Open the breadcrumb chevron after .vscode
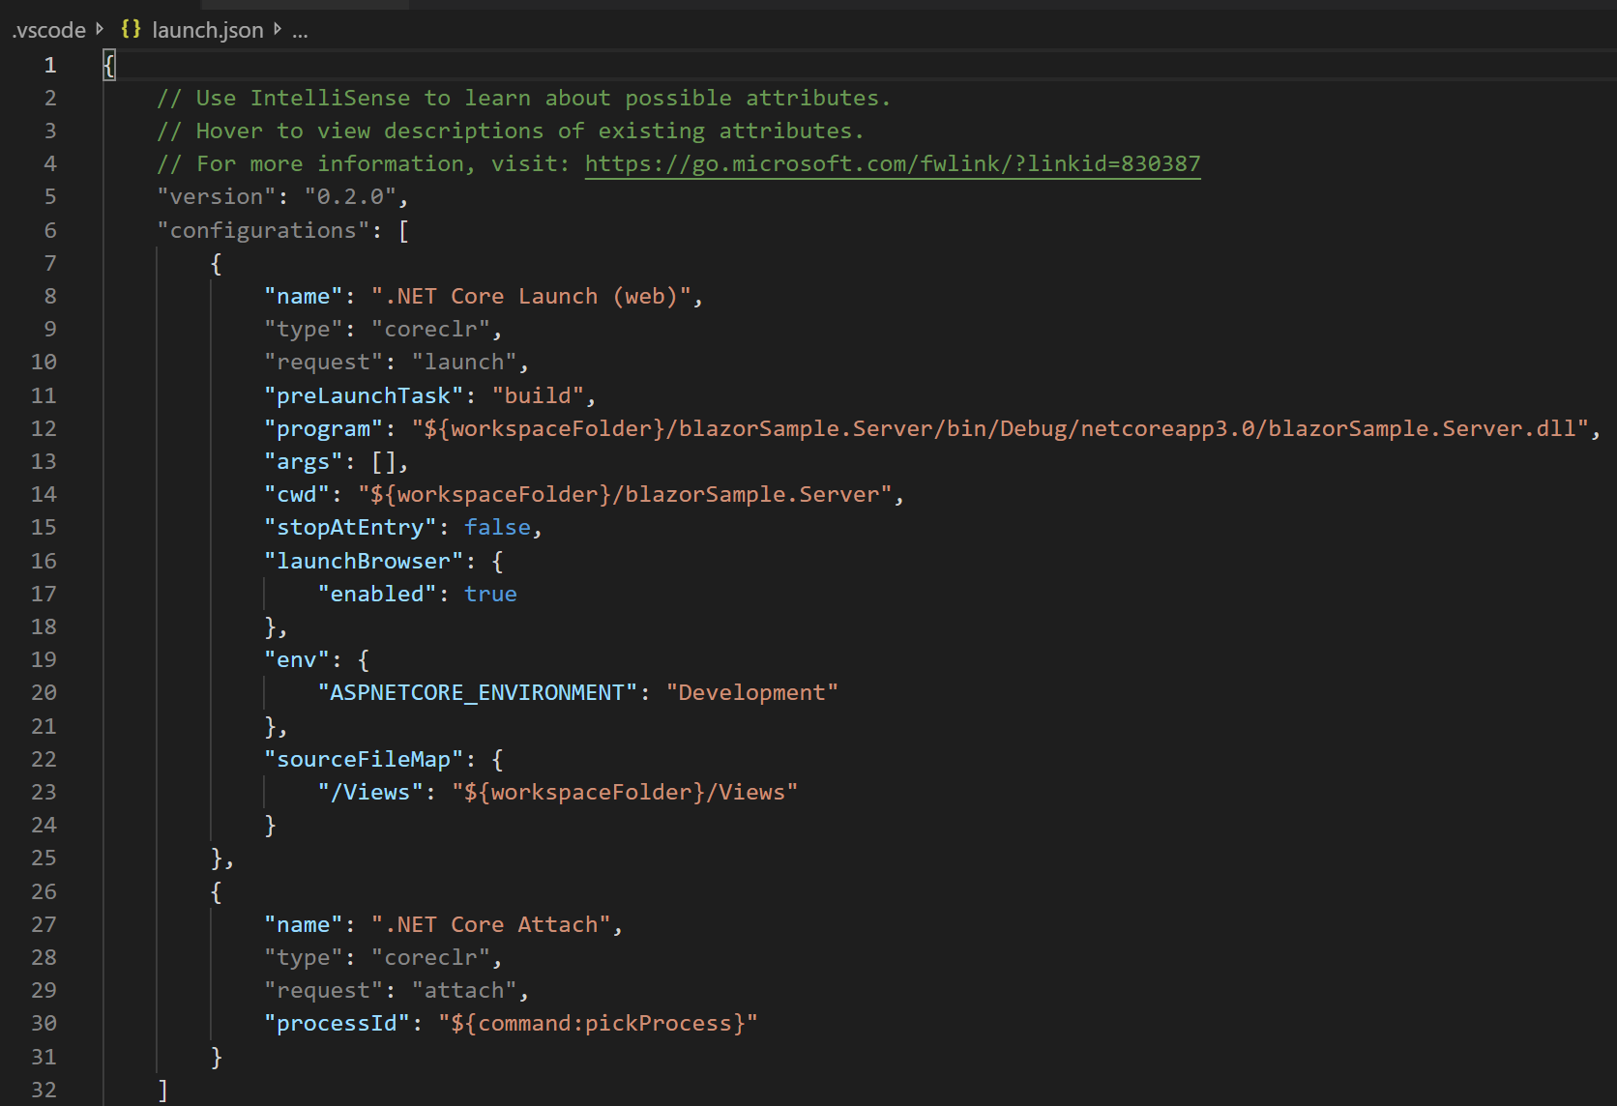The width and height of the screenshot is (1617, 1106). pyautogui.click(x=98, y=29)
